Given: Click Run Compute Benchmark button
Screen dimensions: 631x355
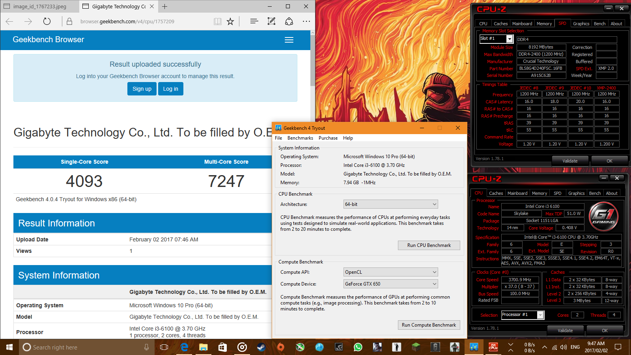Looking at the screenshot, I should click(x=429, y=325).
